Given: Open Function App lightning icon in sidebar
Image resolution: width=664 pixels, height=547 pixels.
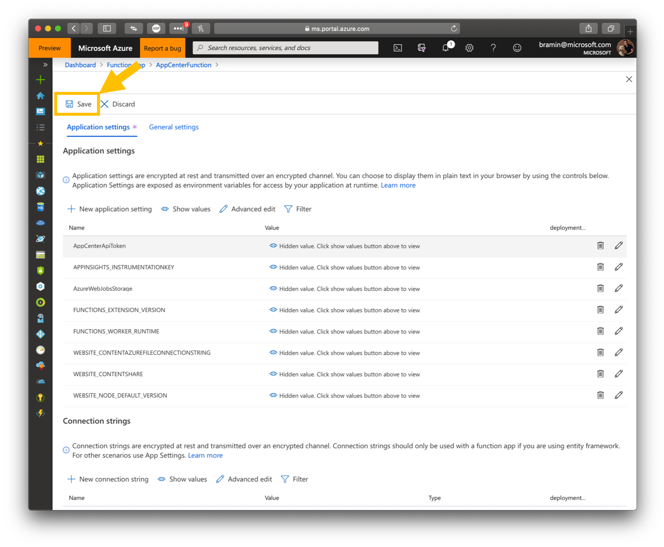Looking at the screenshot, I should (40, 413).
